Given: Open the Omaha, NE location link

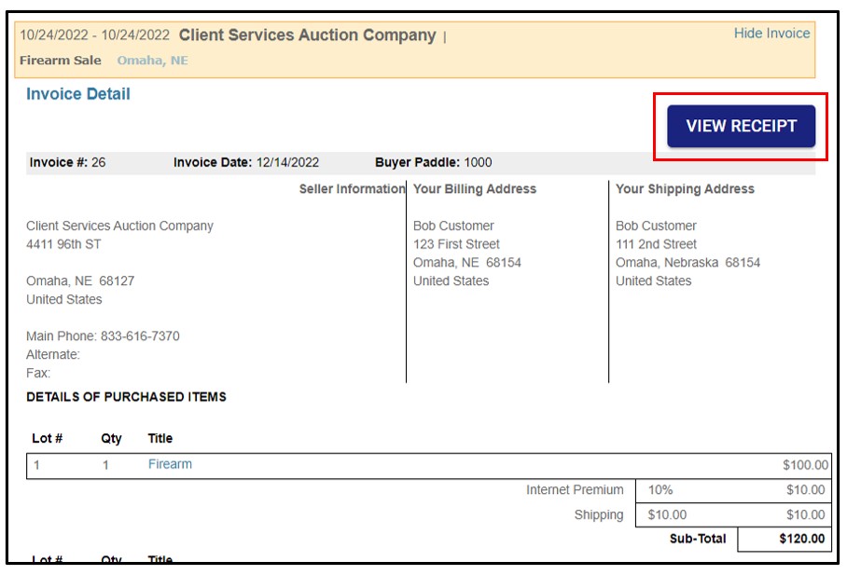Looking at the screenshot, I should click(152, 61).
